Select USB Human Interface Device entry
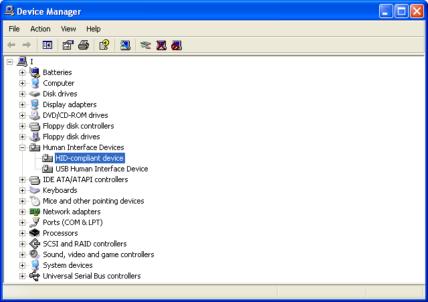This screenshot has height=302, width=428. click(x=102, y=169)
